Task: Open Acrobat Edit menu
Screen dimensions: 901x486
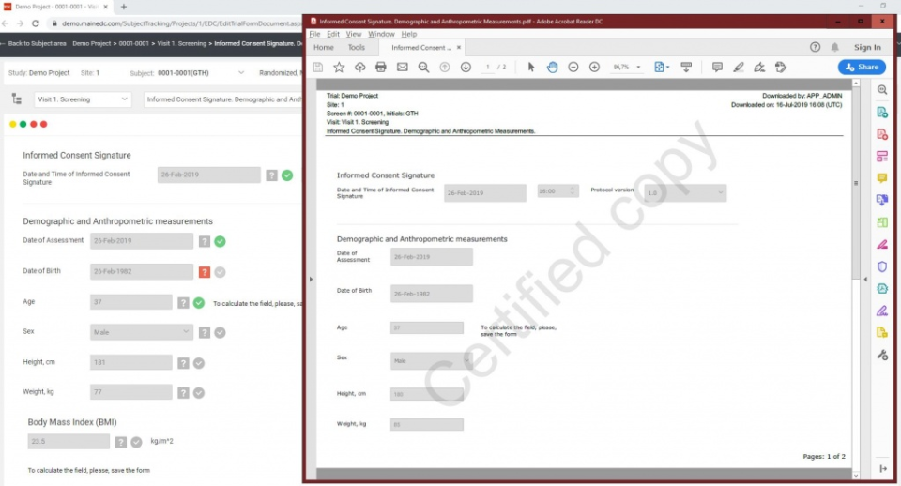Action: click(333, 34)
